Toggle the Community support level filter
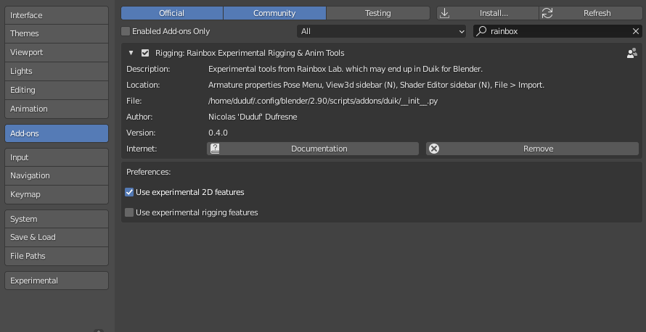 274,13
